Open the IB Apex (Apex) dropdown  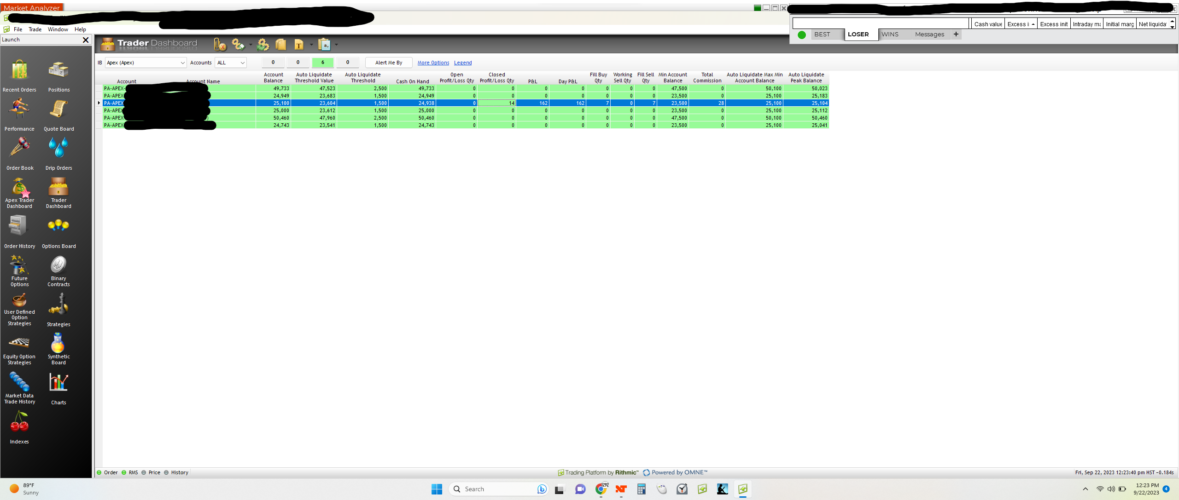click(x=146, y=63)
